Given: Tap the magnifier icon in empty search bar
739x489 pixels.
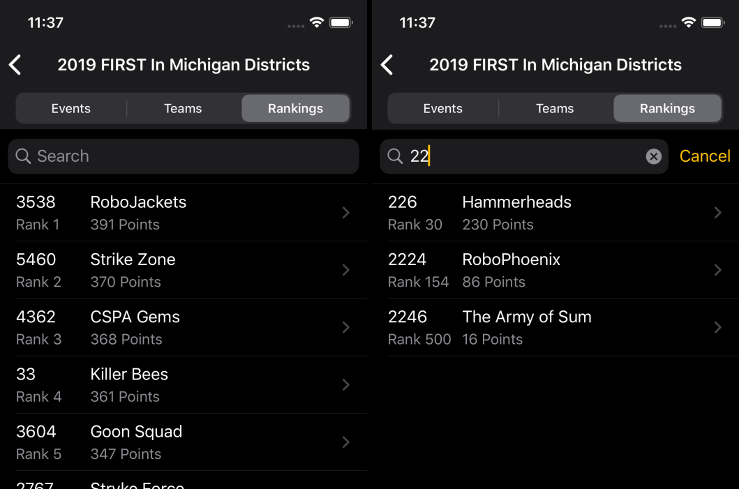Looking at the screenshot, I should [23, 156].
